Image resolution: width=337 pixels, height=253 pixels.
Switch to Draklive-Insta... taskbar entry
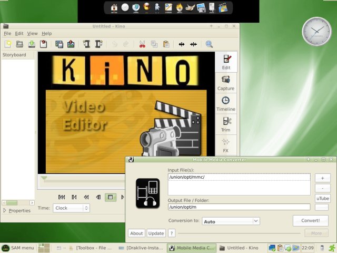(141, 248)
